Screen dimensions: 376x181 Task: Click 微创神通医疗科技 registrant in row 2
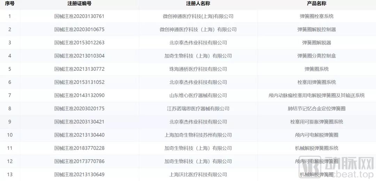pyautogui.click(x=198, y=29)
